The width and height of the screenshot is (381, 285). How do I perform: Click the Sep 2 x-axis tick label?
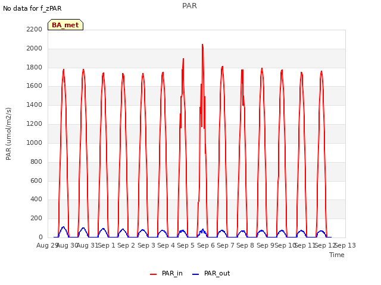[126, 245]
